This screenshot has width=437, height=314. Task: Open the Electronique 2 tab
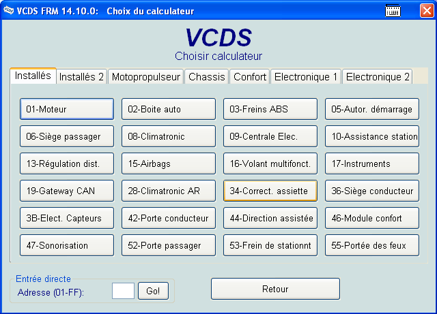[378, 77]
